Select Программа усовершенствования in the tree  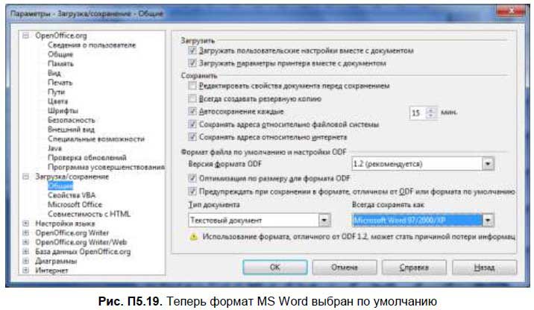(x=106, y=167)
